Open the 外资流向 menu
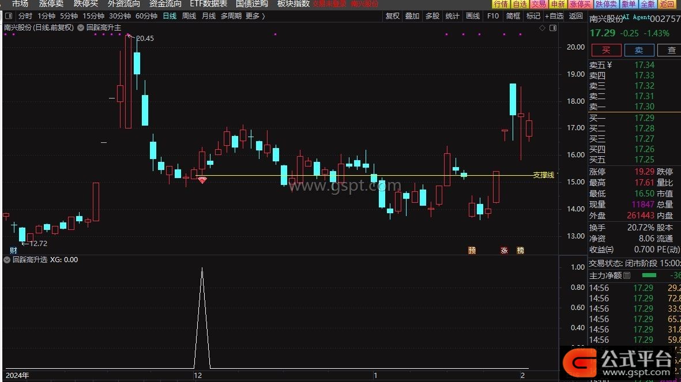Viewport: 681px width, 382px height. [x=124, y=4]
